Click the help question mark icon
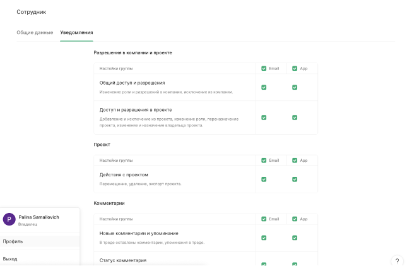The width and height of the screenshot is (412, 266). tap(397, 260)
